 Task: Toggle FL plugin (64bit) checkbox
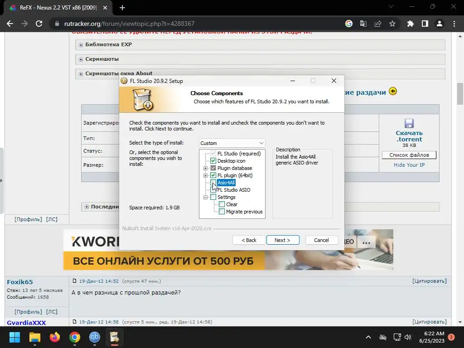(213, 175)
